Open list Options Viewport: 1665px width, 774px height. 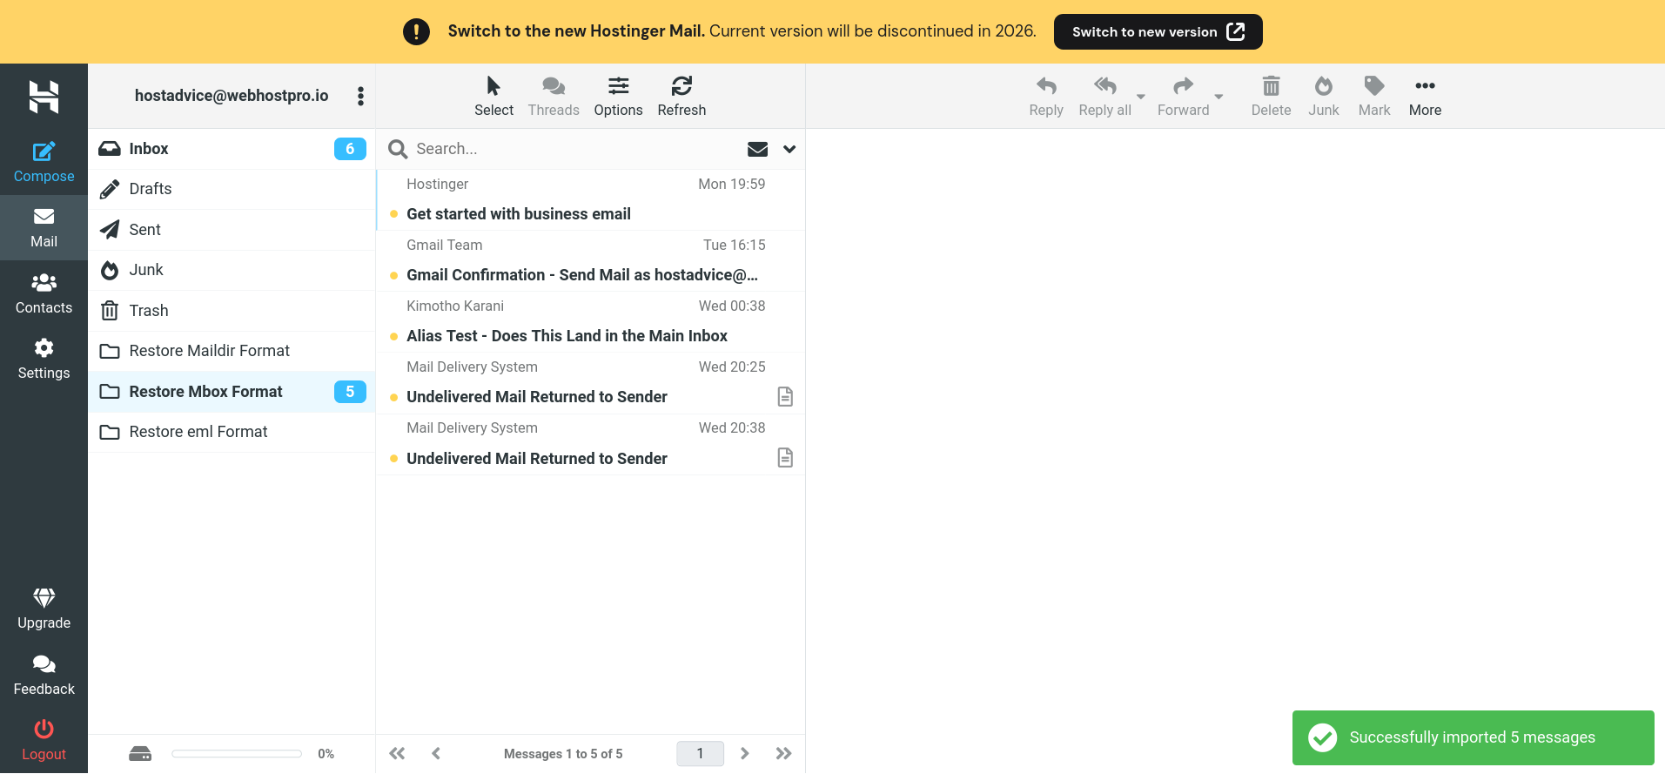click(x=618, y=96)
